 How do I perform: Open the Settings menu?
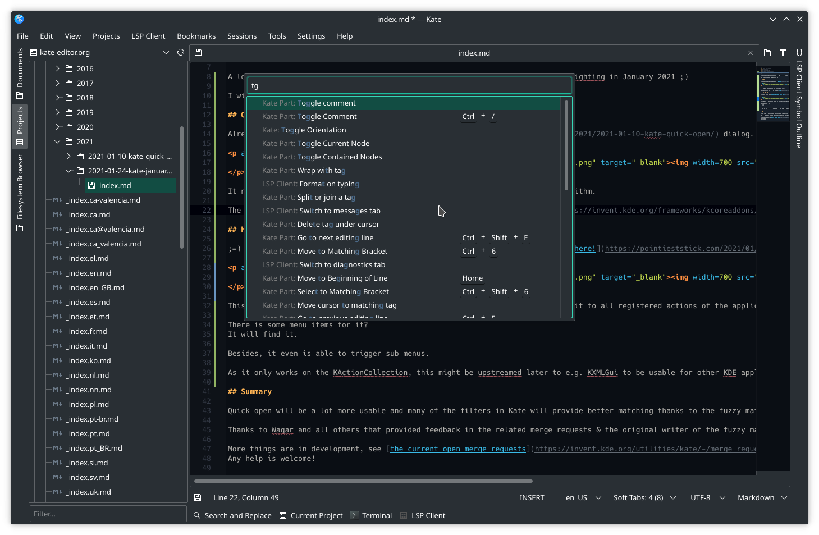311,36
